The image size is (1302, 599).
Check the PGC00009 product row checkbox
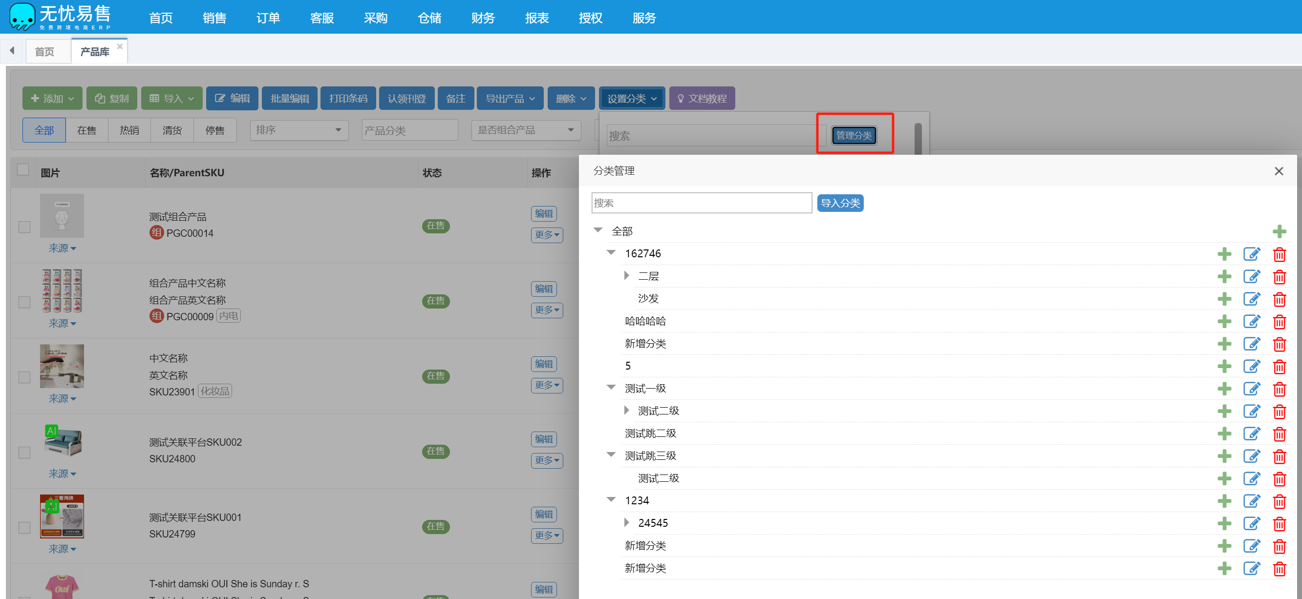coord(24,302)
